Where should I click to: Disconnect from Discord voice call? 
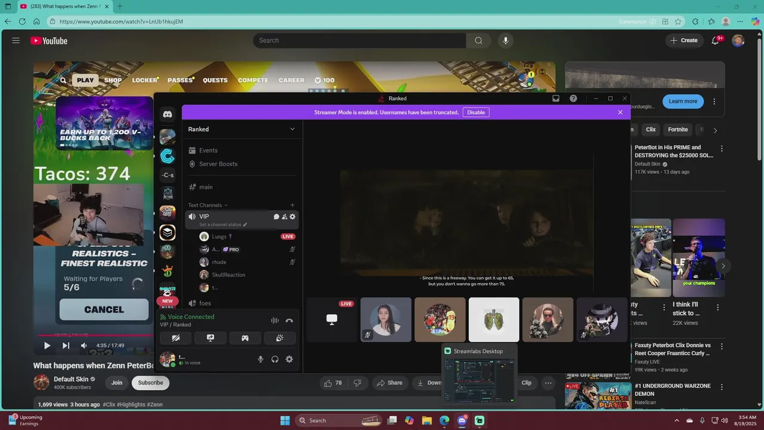tap(289, 321)
